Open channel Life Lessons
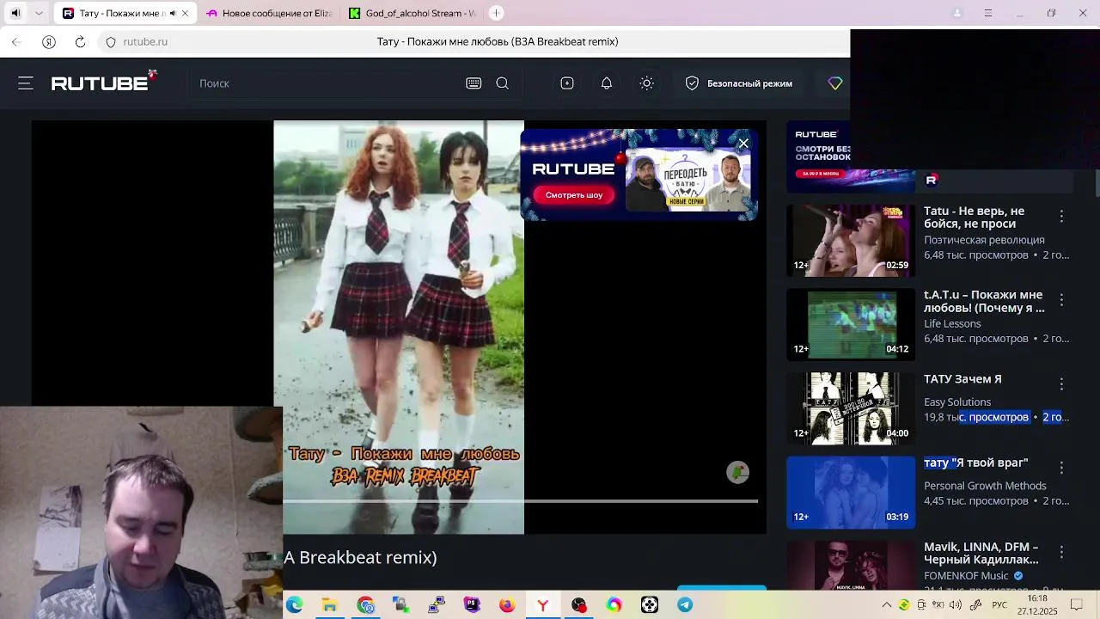This screenshot has width=1100, height=619. (952, 324)
